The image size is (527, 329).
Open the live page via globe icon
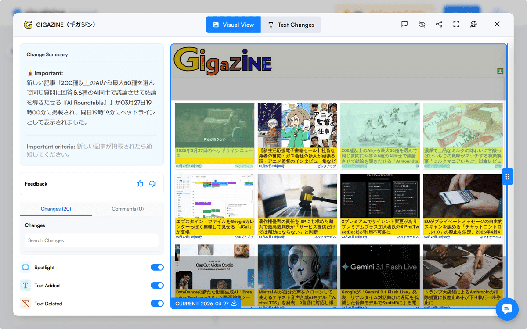pos(473,25)
